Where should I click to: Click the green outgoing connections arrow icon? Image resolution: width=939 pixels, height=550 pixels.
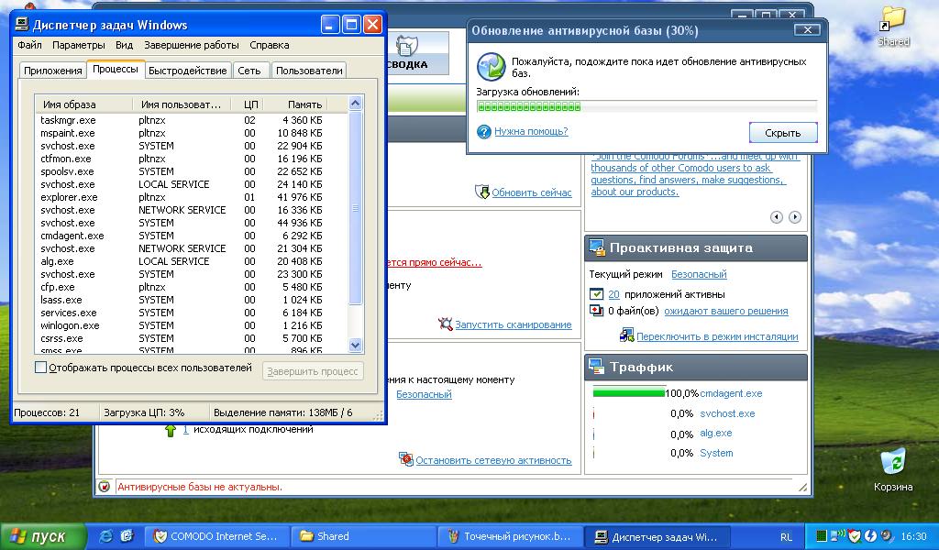(x=170, y=430)
